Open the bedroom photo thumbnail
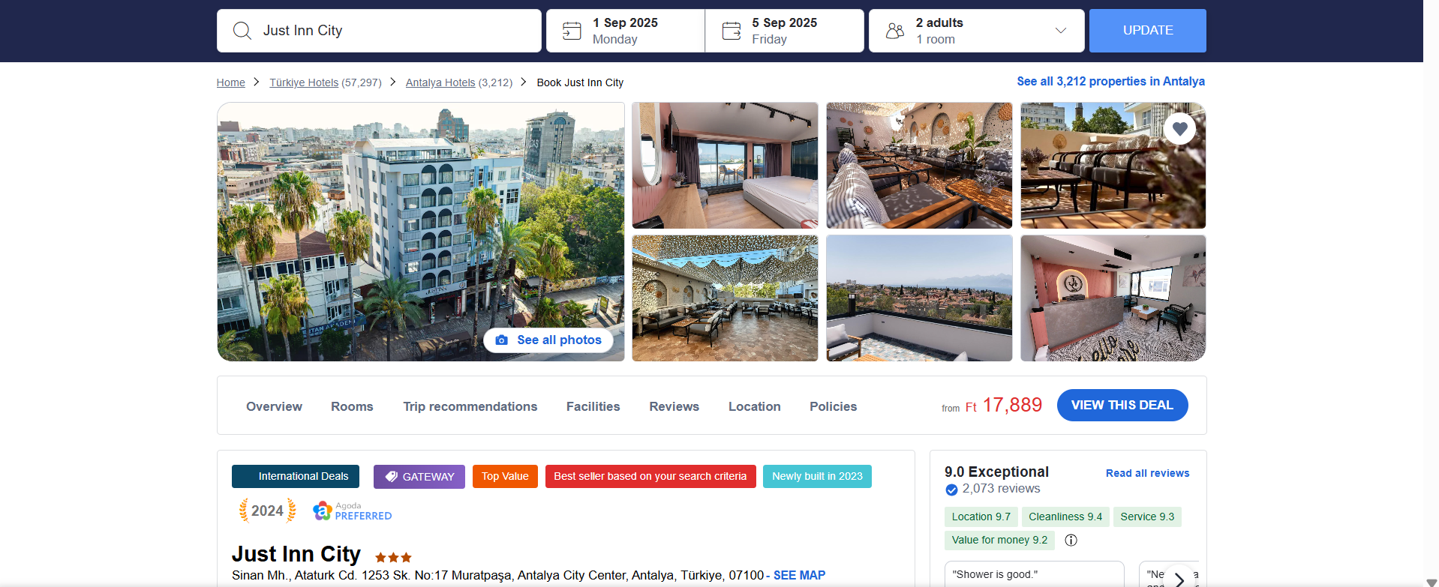Viewport: 1439px width, 587px height. tap(725, 165)
